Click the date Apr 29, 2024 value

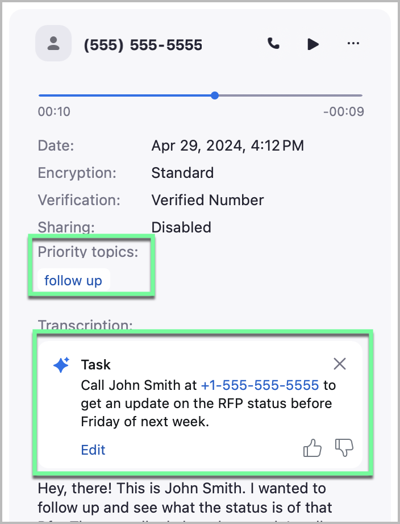tap(227, 145)
